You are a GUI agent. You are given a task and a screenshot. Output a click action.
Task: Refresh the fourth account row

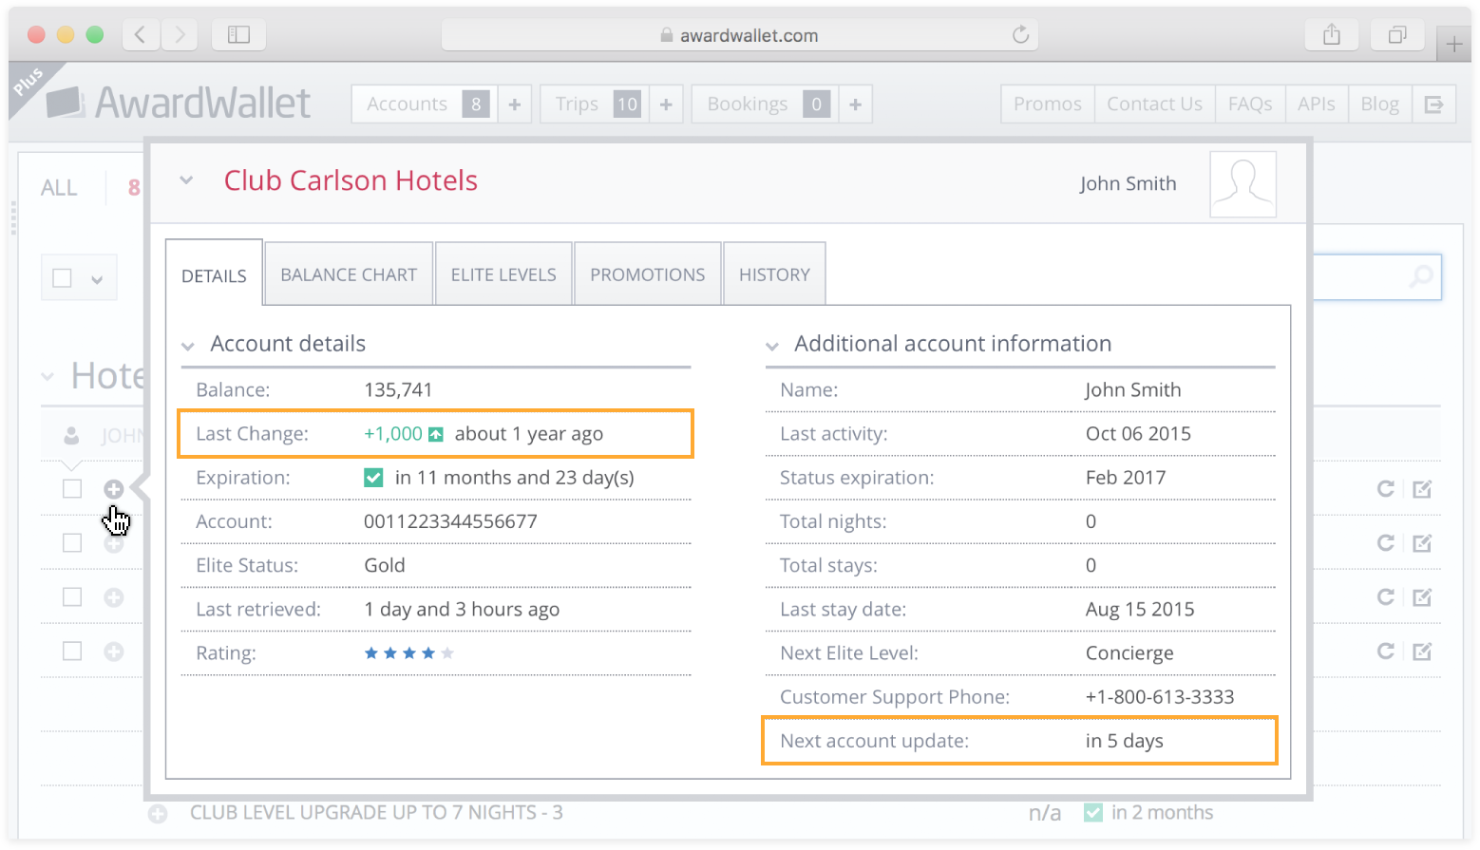[x=1386, y=651]
